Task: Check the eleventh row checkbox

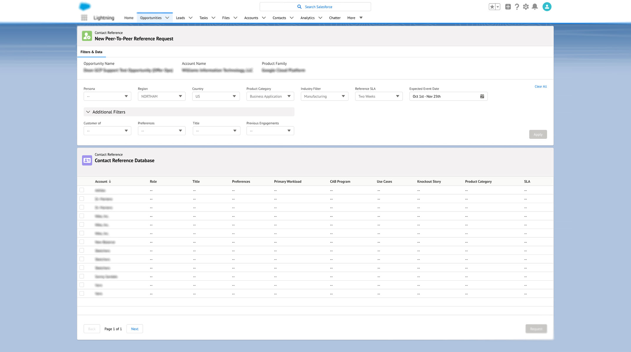Action: 82,276
